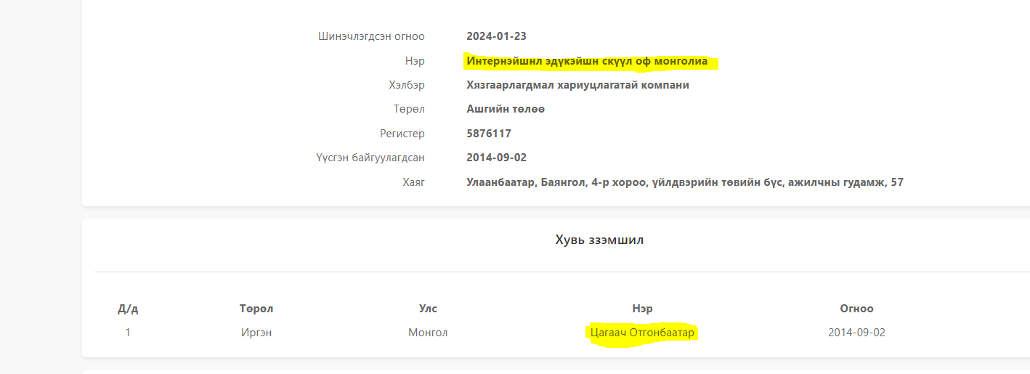Screen dimensions: 1030x374
Task: Click the highlighted company name Интернэйшнл эдүкэйшн скүүл
Action: pyautogui.click(x=587, y=61)
